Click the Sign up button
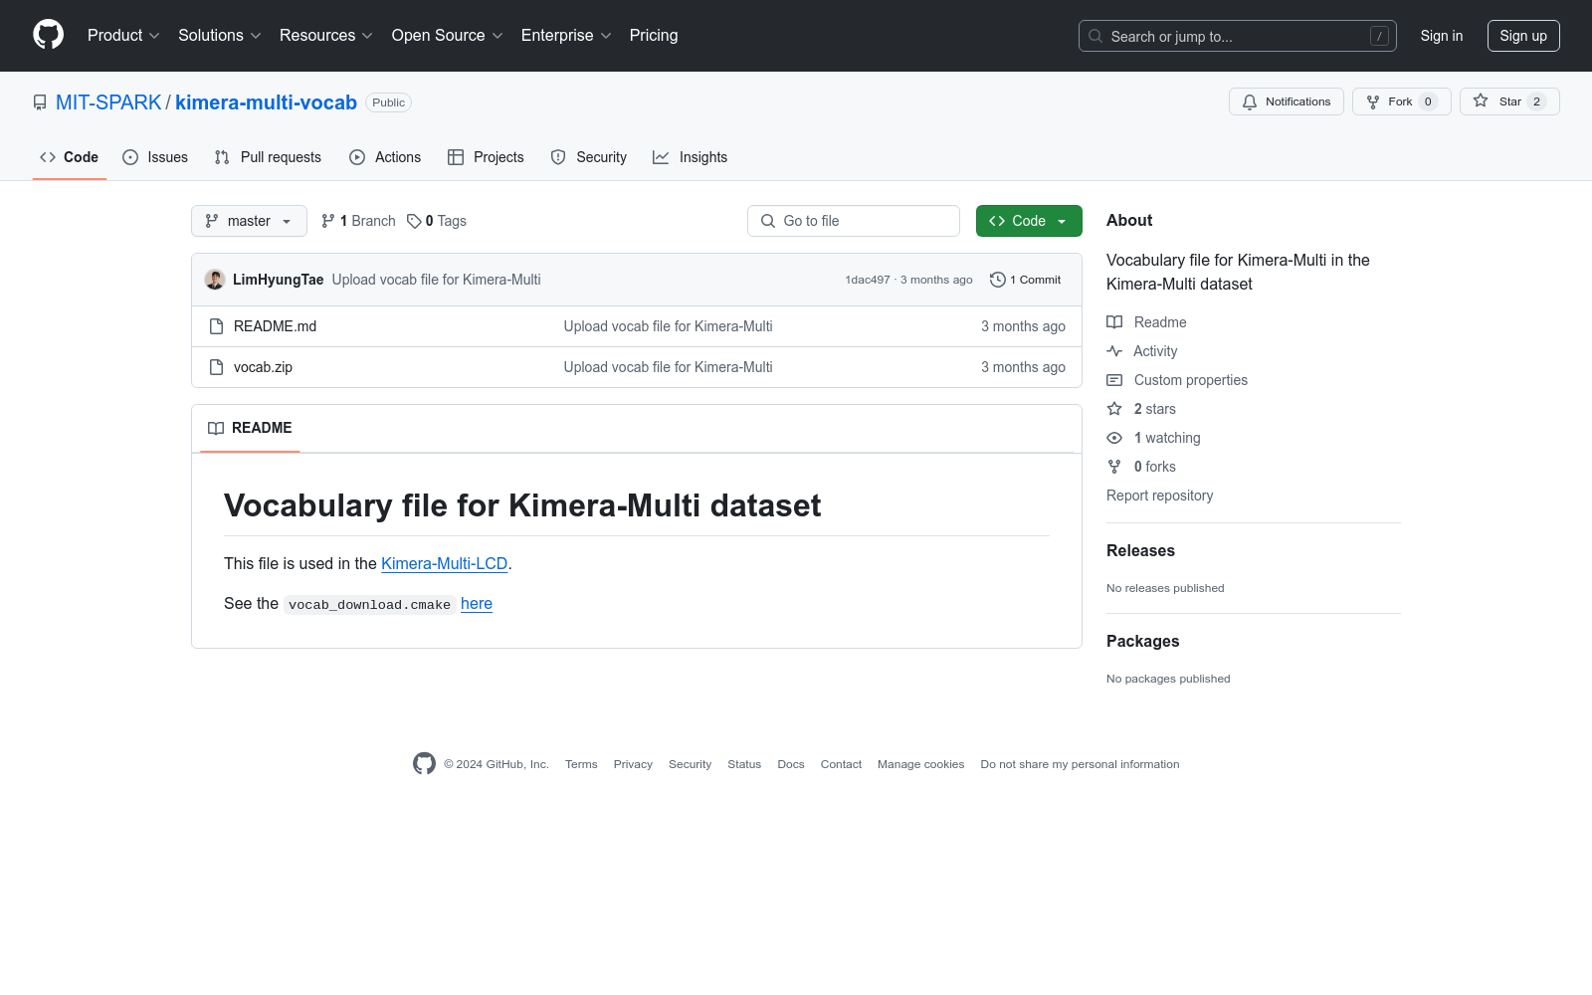 (x=1523, y=36)
